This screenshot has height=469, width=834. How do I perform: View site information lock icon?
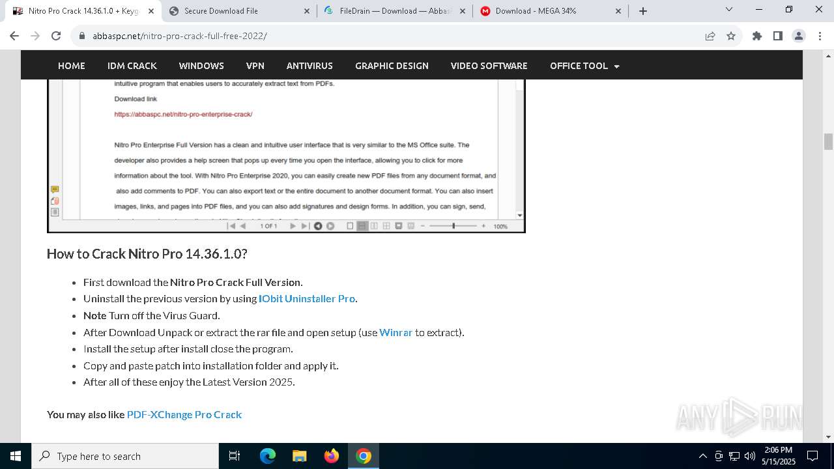tap(82, 36)
